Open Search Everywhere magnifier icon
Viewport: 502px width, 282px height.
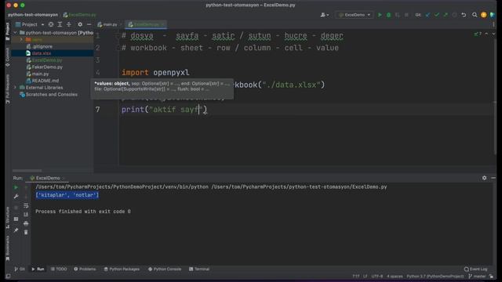475,15
